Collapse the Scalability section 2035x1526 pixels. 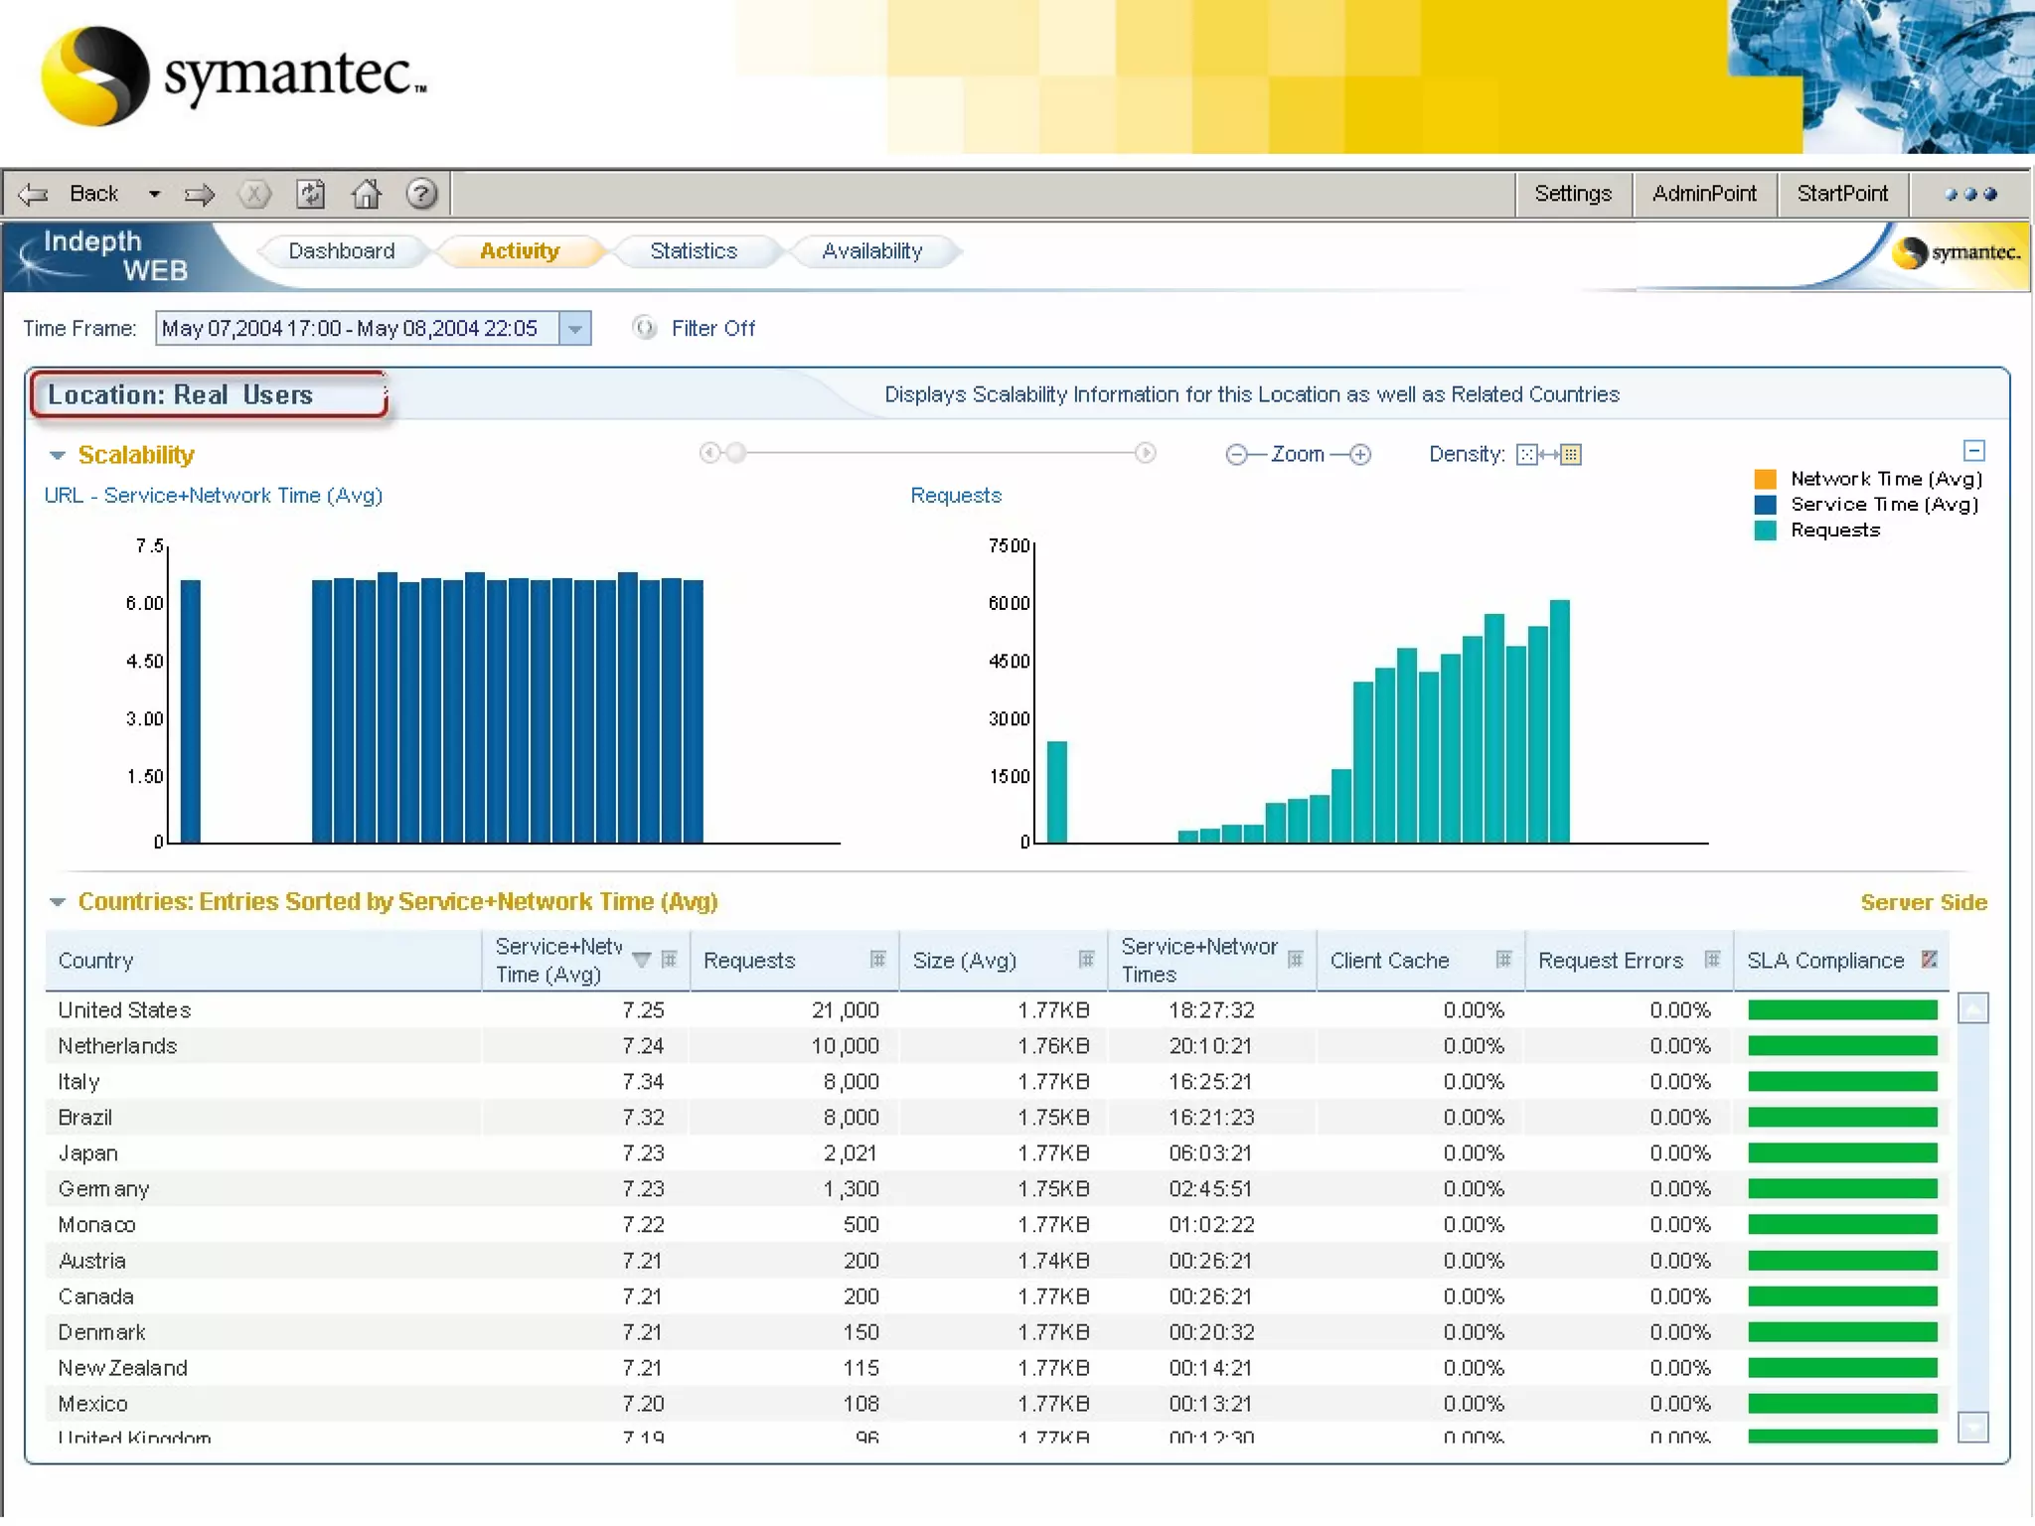pyautogui.click(x=58, y=456)
